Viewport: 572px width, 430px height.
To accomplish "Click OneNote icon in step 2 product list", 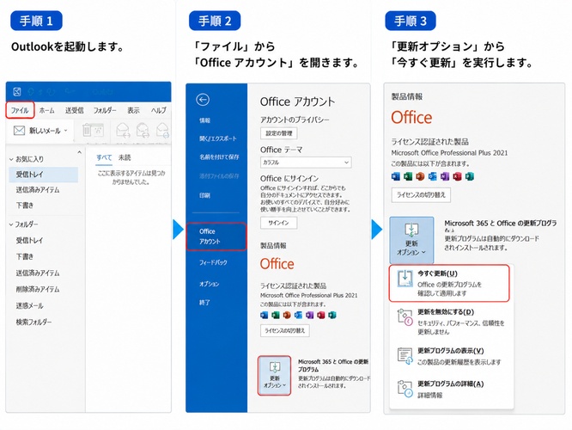I will [309, 315].
